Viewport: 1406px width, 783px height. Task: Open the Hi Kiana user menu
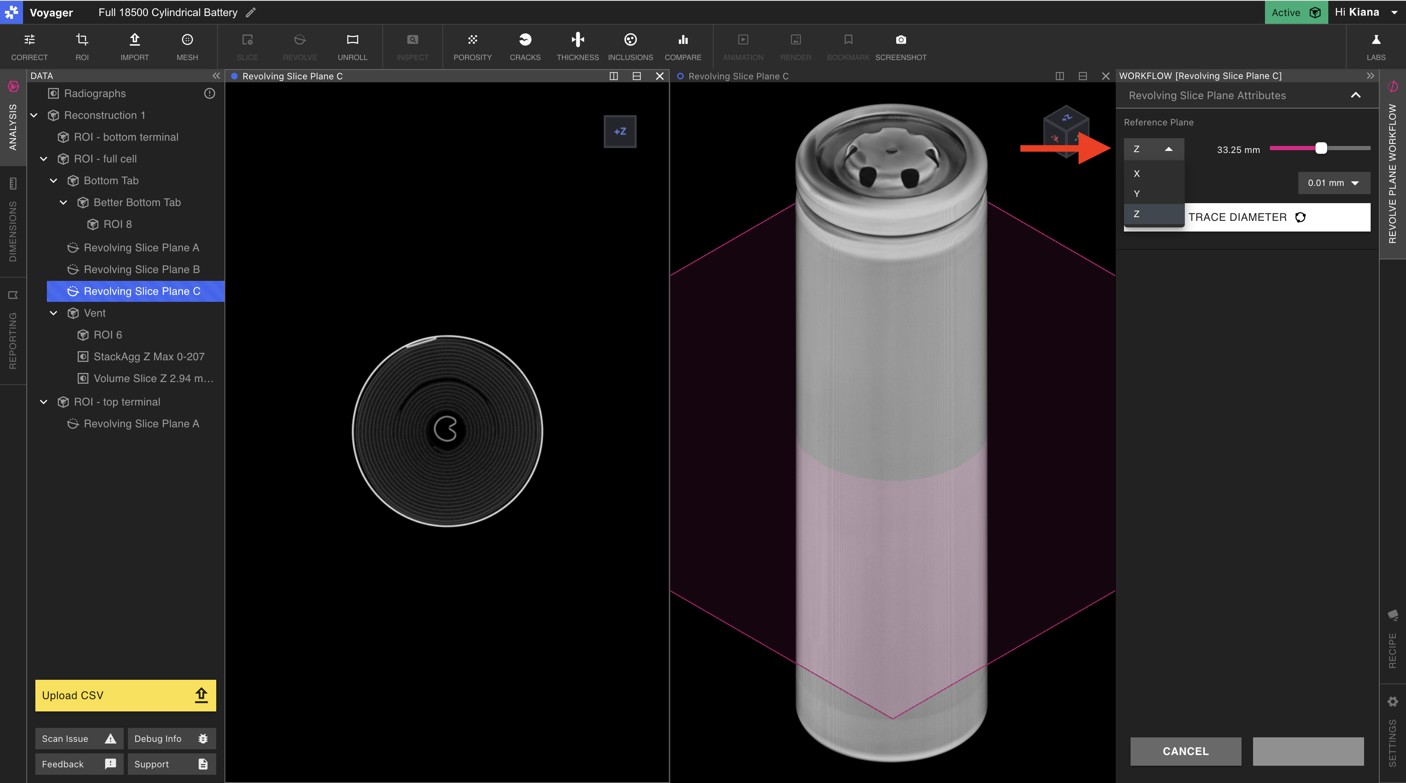[1366, 12]
